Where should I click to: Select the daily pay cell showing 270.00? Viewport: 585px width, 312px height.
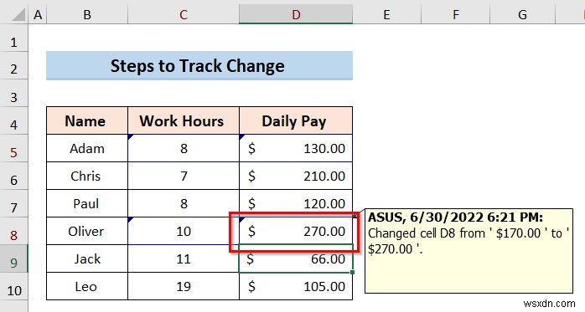[296, 231]
